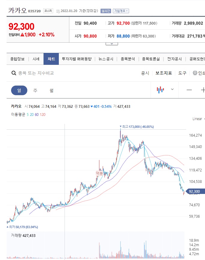
Task: Click the 고가 92,700 value
Action: tap(123, 23)
